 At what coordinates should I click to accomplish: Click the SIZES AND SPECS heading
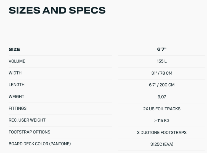57,10
